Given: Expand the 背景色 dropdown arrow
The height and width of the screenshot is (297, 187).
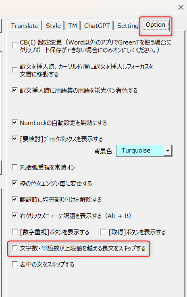Looking at the screenshot, I should tap(168, 151).
